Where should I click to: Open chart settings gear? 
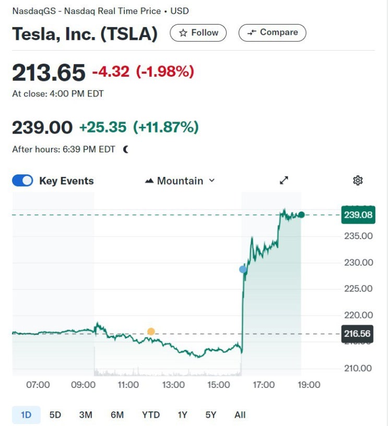[358, 181]
